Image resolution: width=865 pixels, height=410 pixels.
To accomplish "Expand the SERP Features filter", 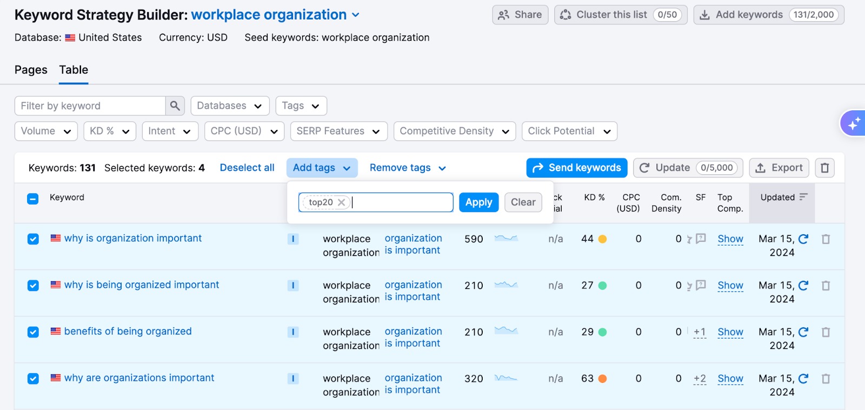I will (x=338, y=131).
